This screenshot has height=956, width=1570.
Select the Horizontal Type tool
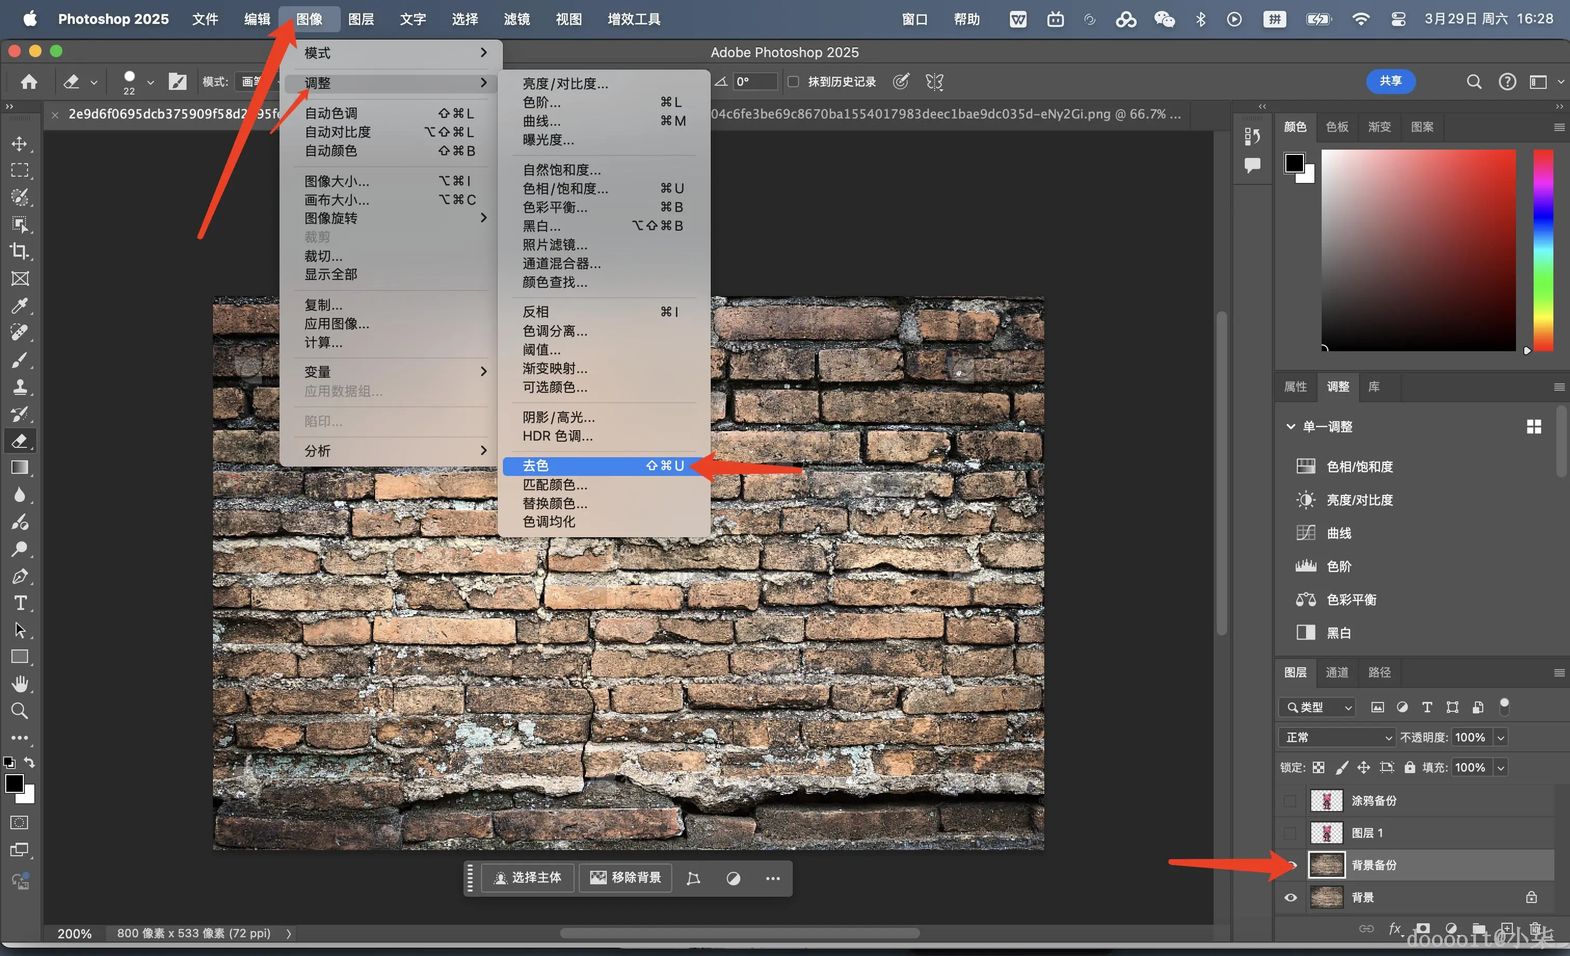20,603
